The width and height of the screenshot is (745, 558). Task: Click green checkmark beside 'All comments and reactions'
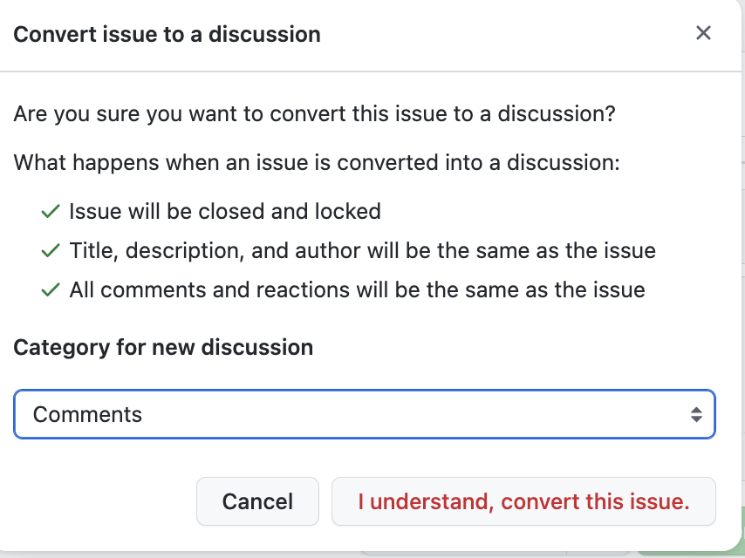pyautogui.click(x=51, y=289)
